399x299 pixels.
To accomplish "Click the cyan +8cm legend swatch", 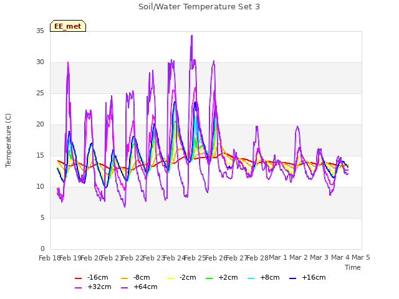I will (251, 278).
